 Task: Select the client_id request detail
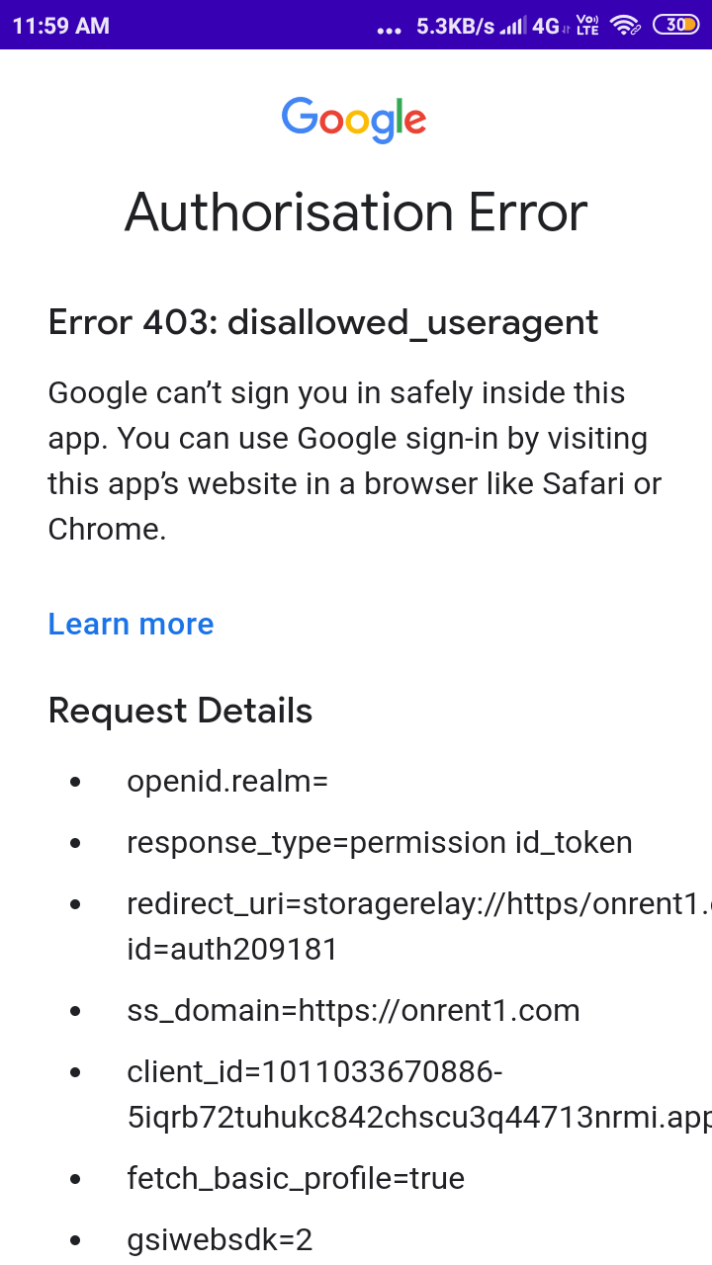coord(415,1094)
